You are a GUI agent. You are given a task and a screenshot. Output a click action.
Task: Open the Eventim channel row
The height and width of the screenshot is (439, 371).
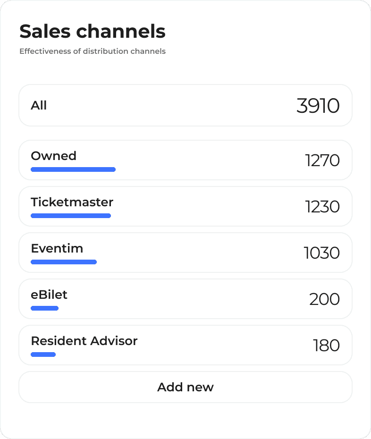tap(185, 253)
